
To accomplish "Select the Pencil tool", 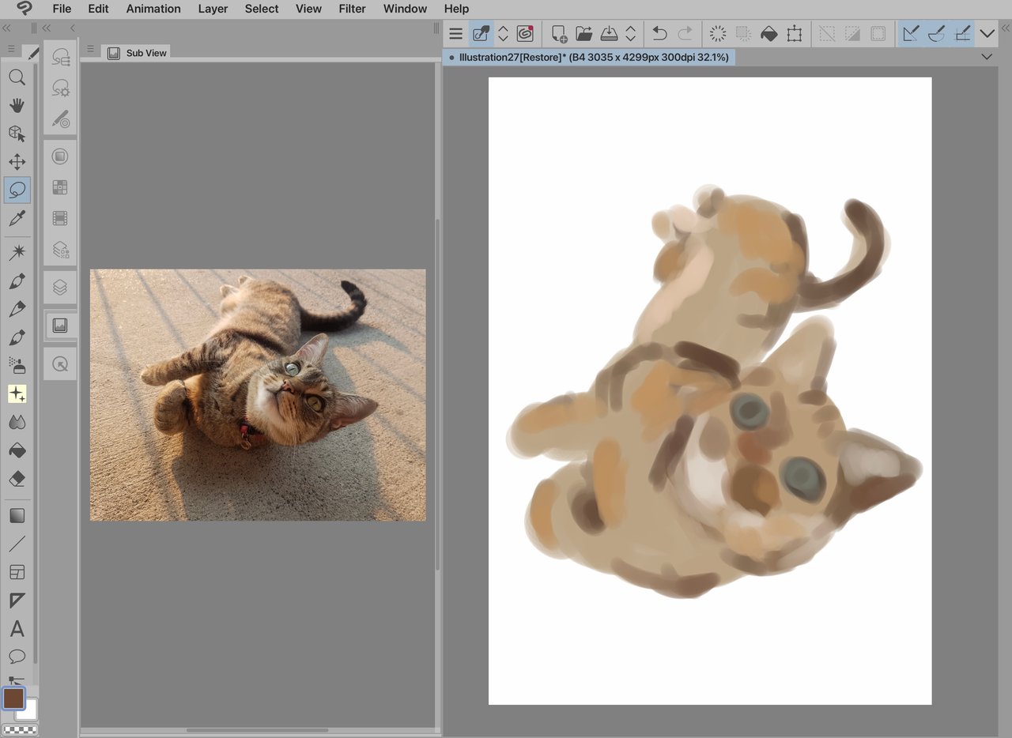I will click(17, 309).
